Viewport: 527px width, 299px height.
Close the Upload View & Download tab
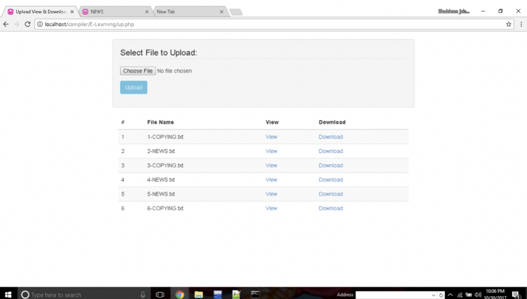point(72,12)
